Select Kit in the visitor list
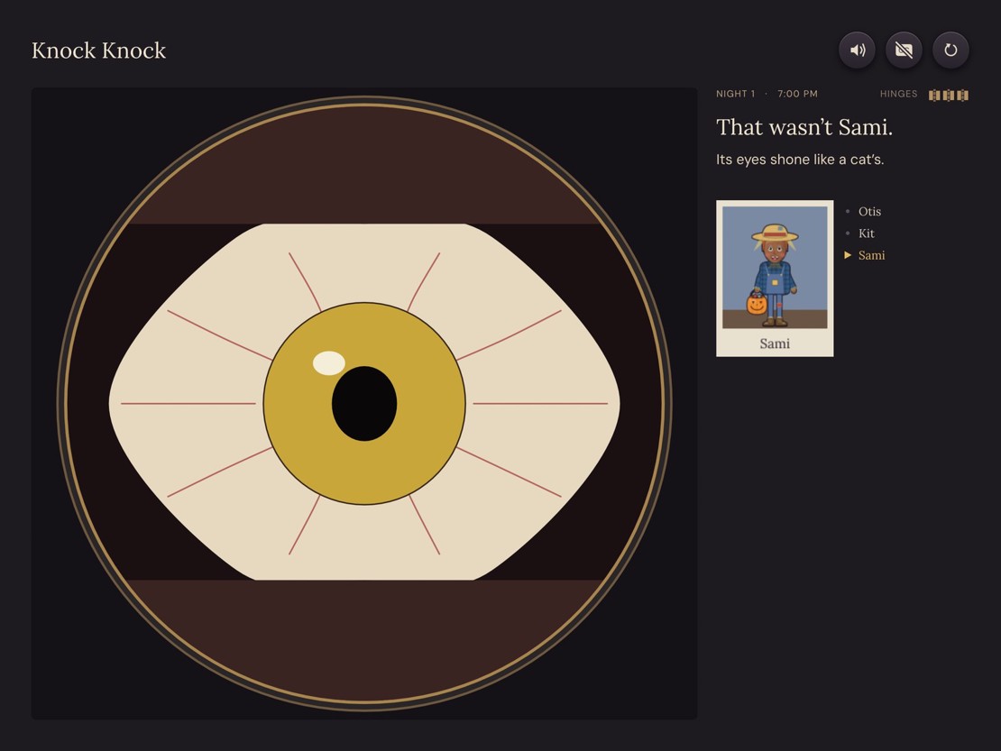 (867, 233)
